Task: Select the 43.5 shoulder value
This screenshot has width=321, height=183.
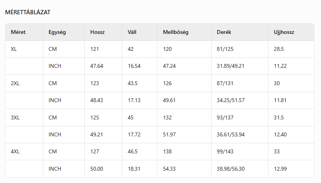Action: click(x=132, y=83)
